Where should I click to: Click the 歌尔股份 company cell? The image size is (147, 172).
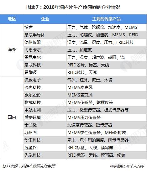coord(45,95)
